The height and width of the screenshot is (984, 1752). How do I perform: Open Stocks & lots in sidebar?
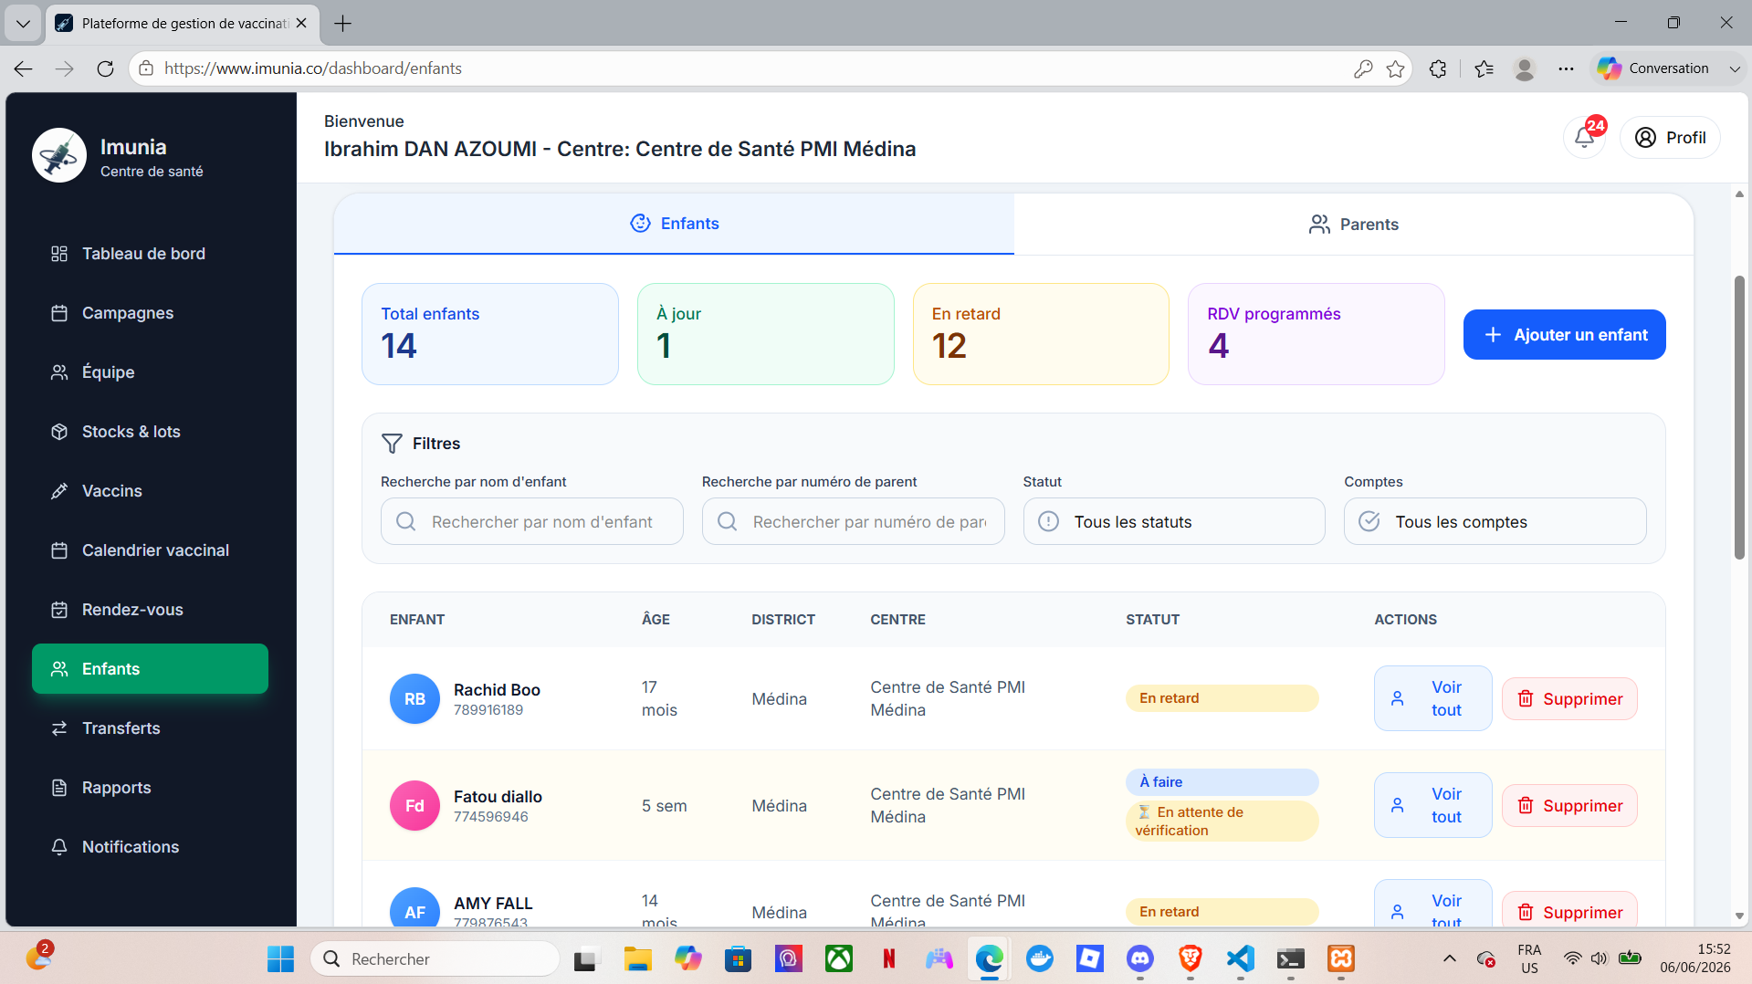[x=150, y=432]
